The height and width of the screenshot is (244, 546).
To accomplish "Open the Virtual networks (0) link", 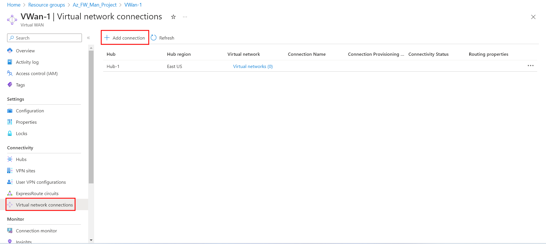I will coord(253,66).
